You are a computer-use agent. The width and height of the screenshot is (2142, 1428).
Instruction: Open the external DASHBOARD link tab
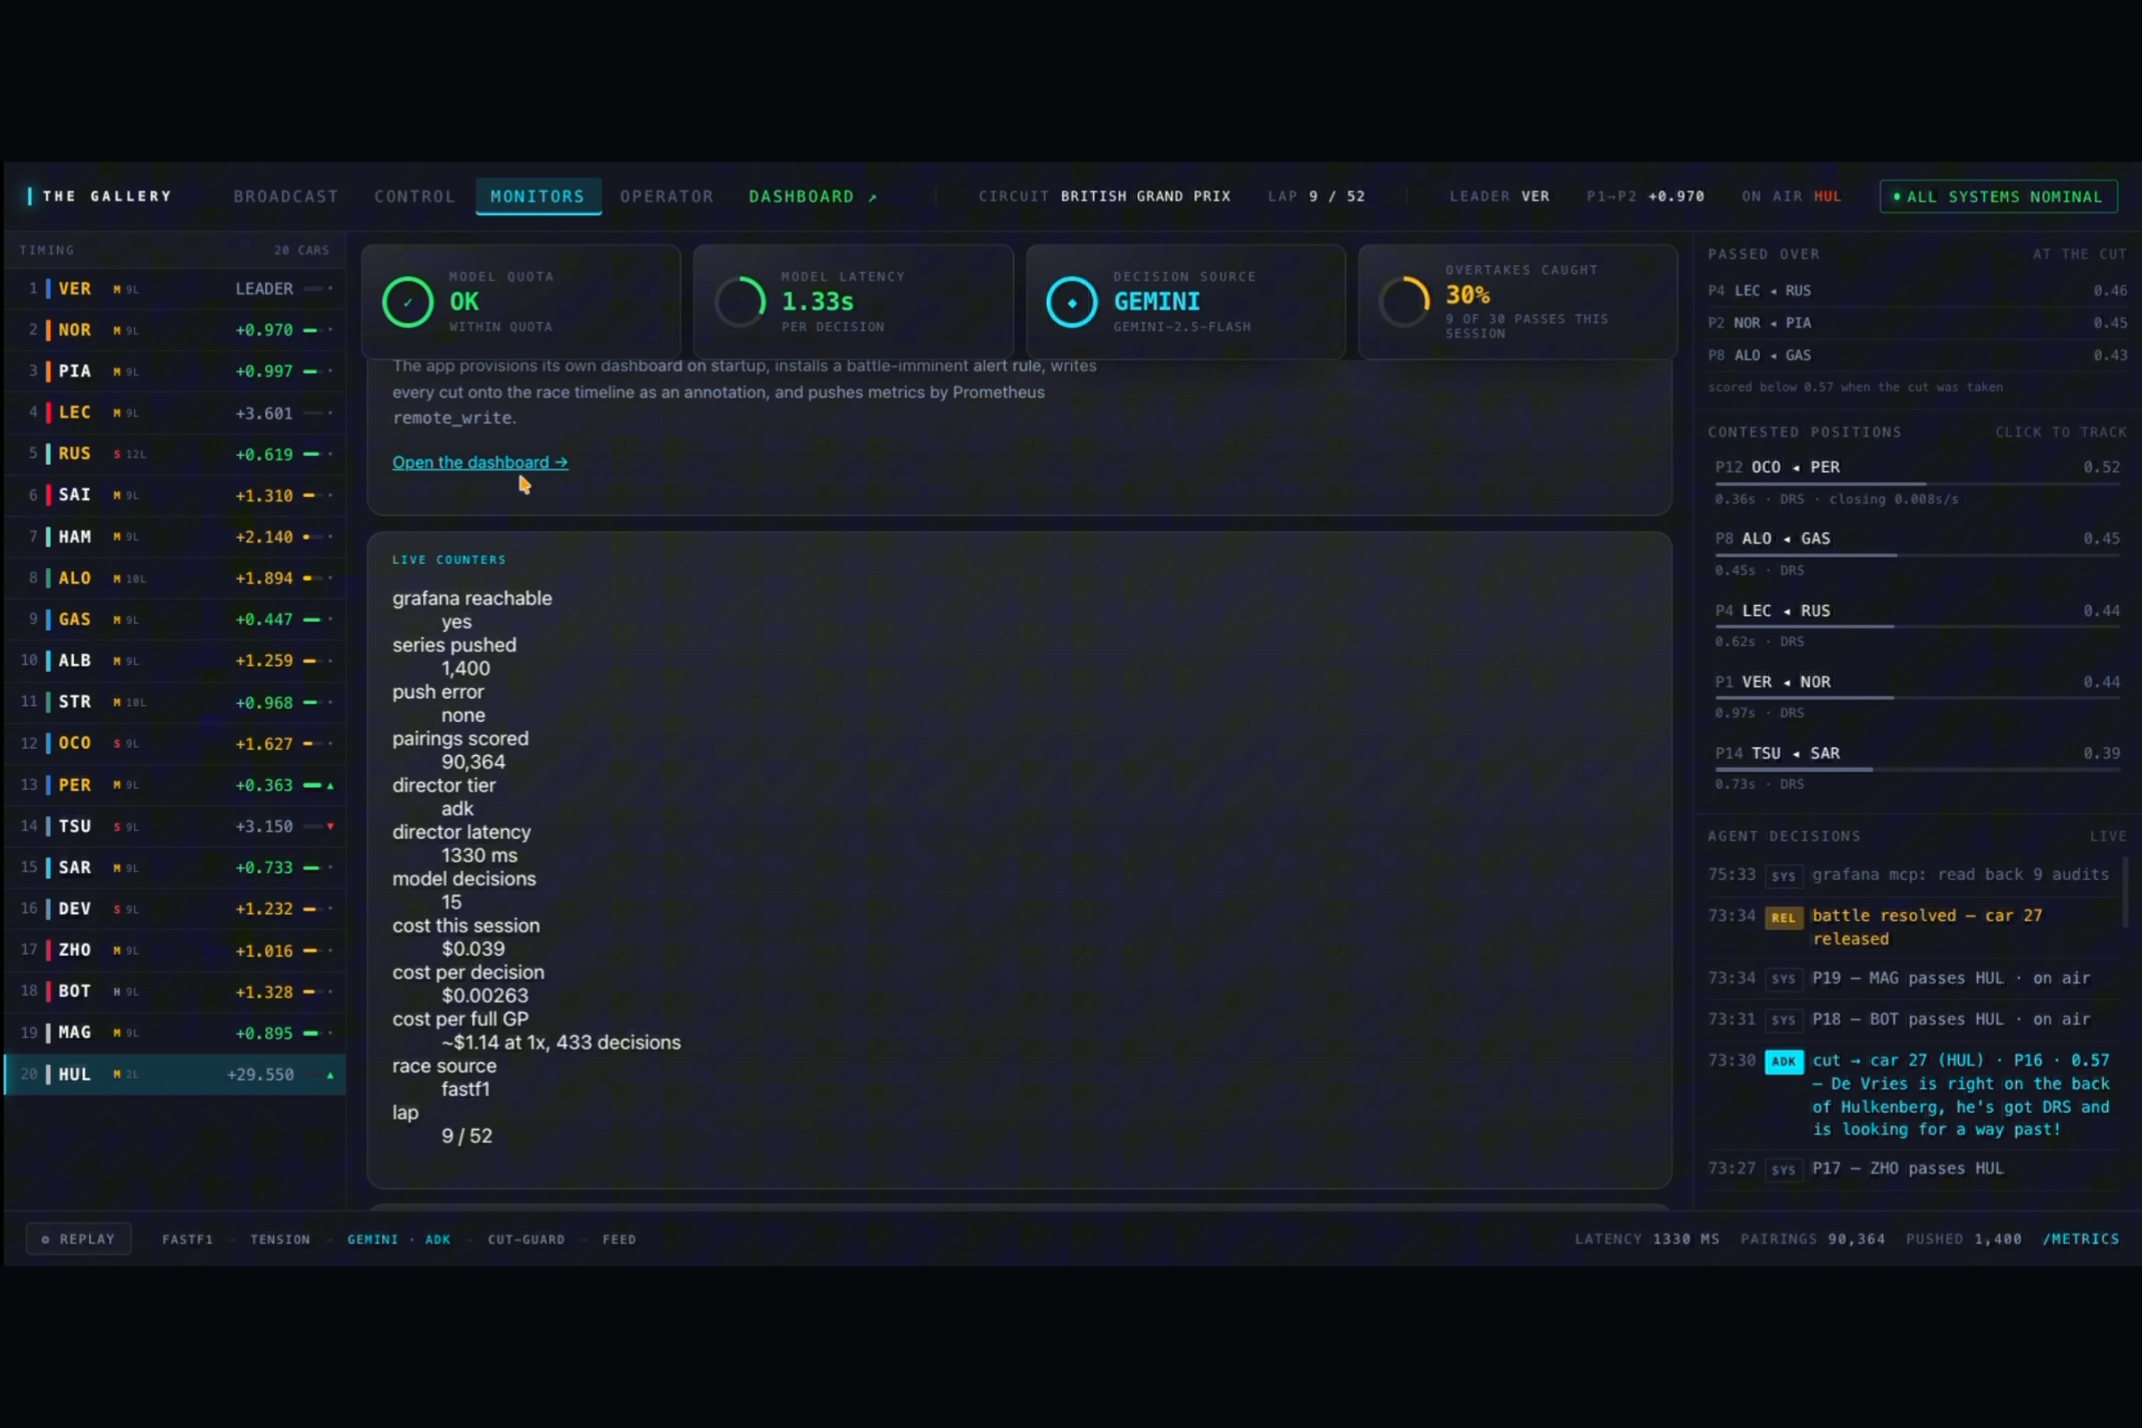coord(812,196)
